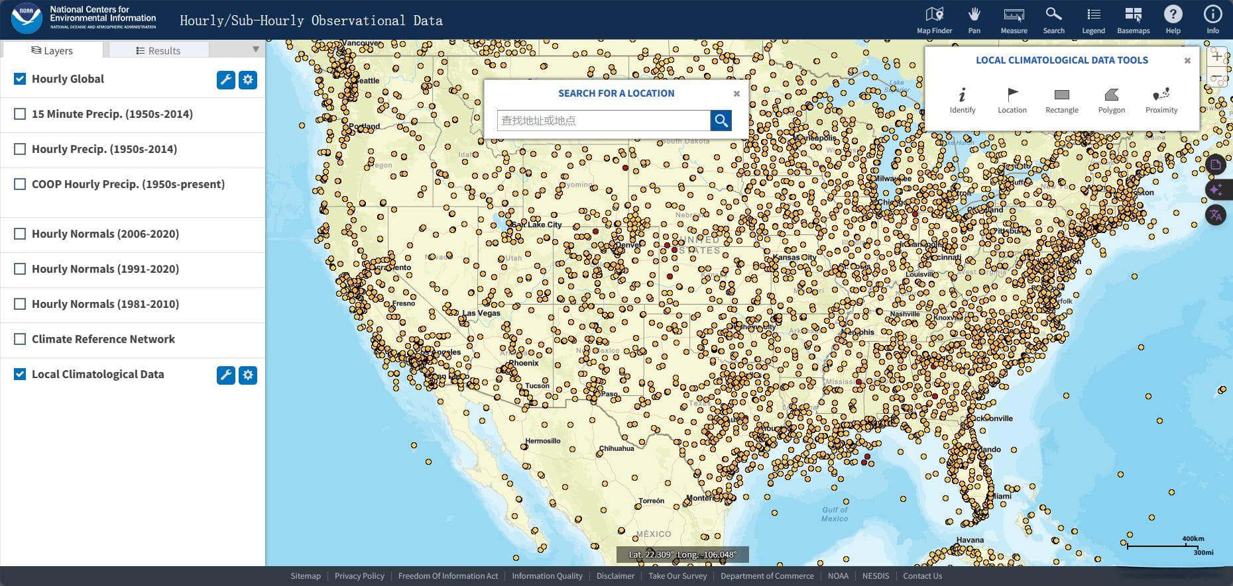Enable Hourly Normals (1981-2010) layer
Viewport: 1233px width, 586px height.
click(20, 304)
